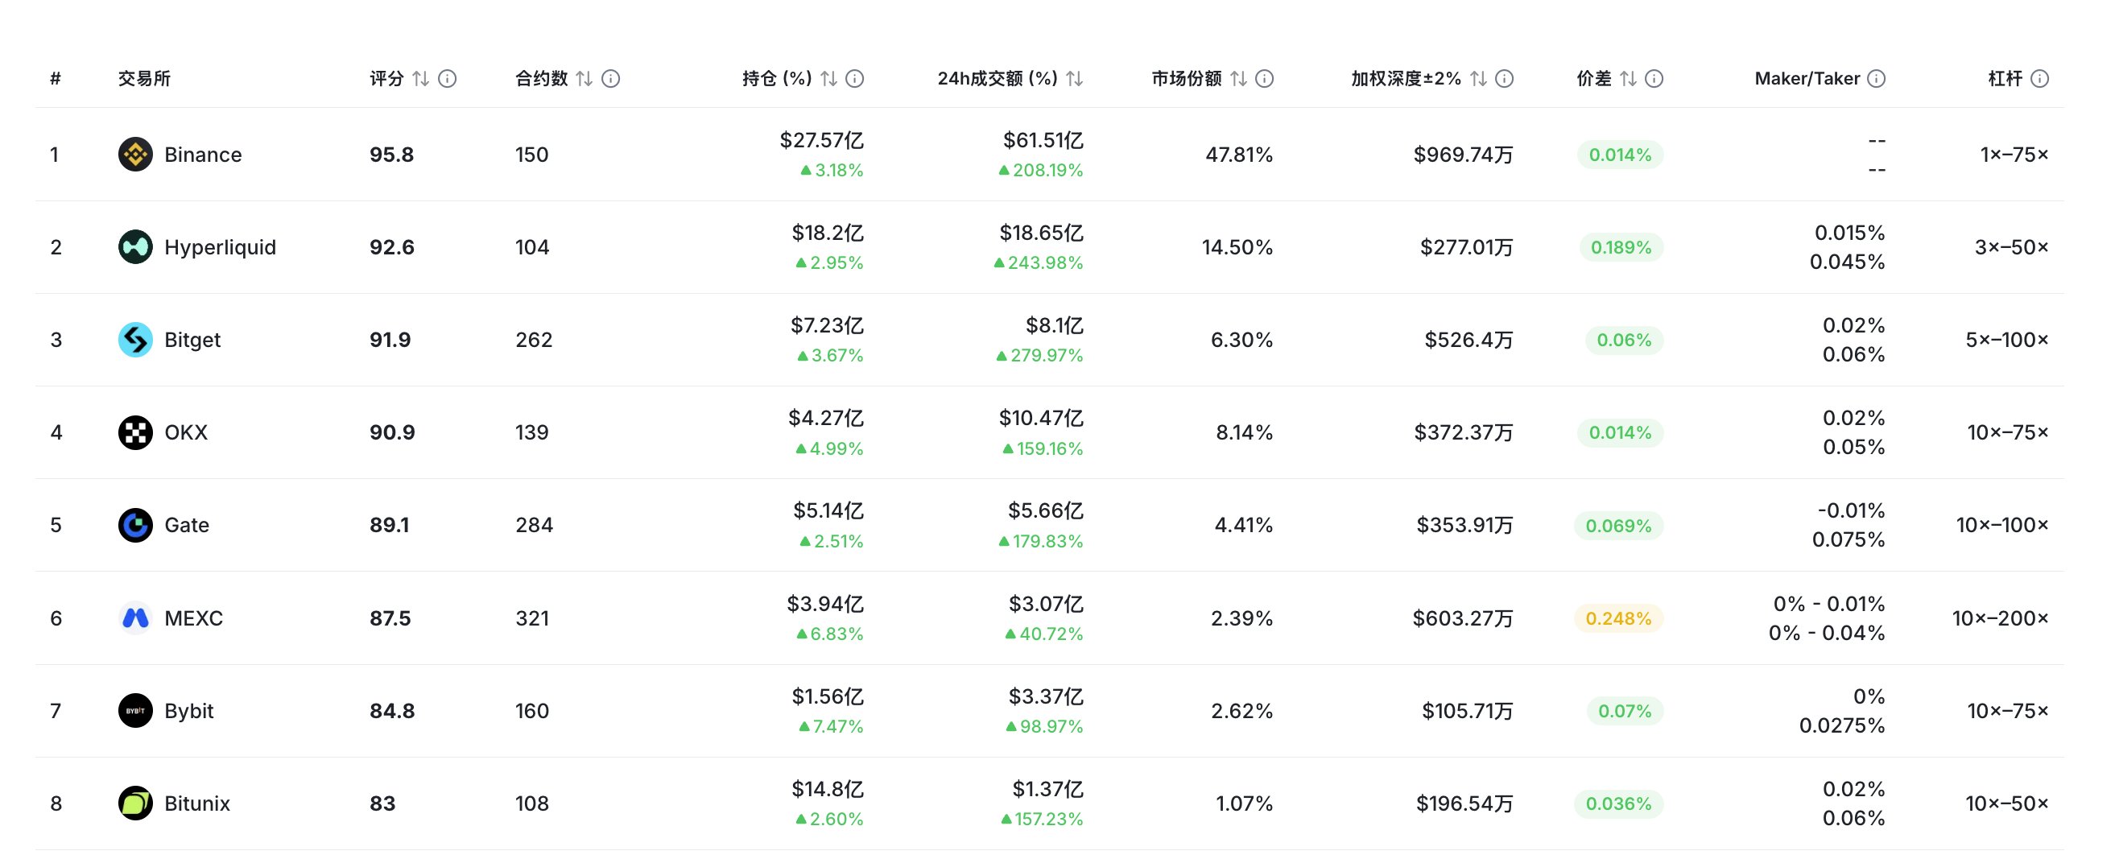Sort table by 24h成交额 (%) arrows
Screen dimensions: 2119x855
(1074, 78)
